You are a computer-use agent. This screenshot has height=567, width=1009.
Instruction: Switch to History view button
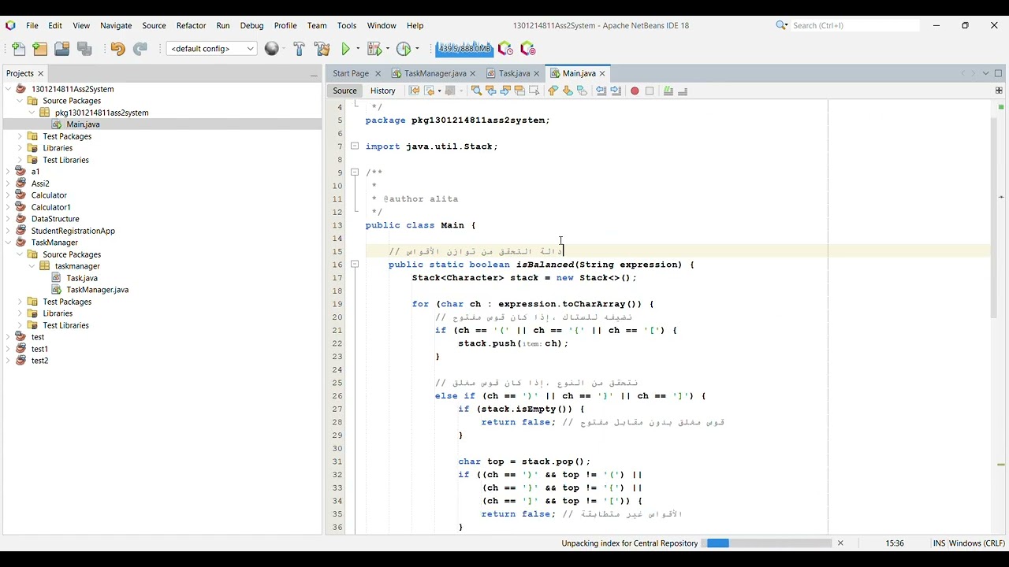[x=382, y=91]
